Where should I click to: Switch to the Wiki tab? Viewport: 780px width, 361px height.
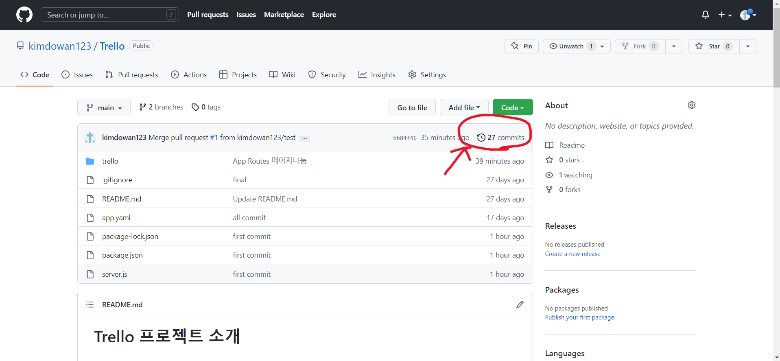click(x=282, y=75)
